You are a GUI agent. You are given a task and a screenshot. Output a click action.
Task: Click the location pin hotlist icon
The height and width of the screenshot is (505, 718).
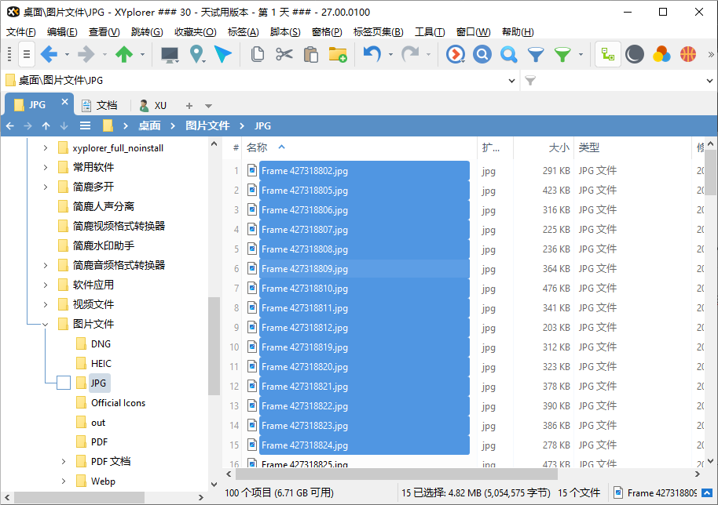[x=196, y=54]
